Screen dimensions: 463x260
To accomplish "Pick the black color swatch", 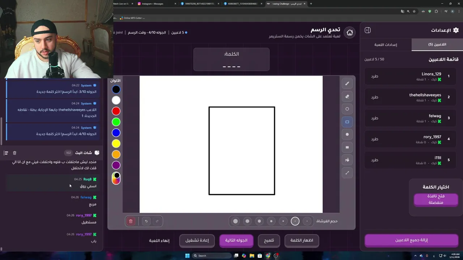I will pyautogui.click(x=116, y=89).
